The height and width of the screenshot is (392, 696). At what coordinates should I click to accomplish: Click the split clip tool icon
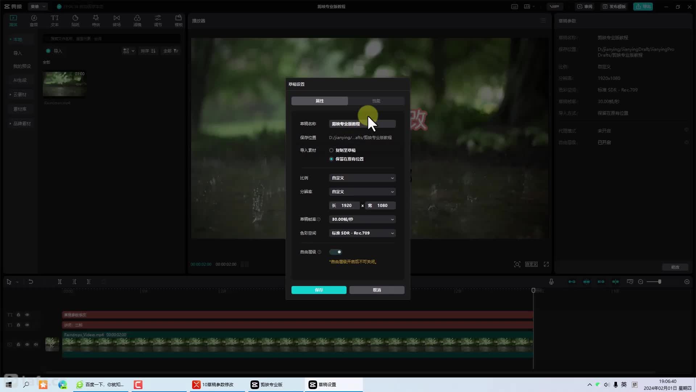60,282
